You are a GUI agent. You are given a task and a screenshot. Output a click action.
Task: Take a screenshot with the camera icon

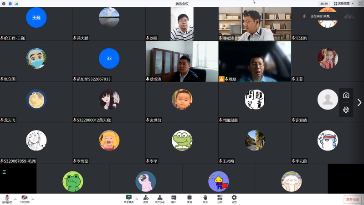click(x=346, y=95)
